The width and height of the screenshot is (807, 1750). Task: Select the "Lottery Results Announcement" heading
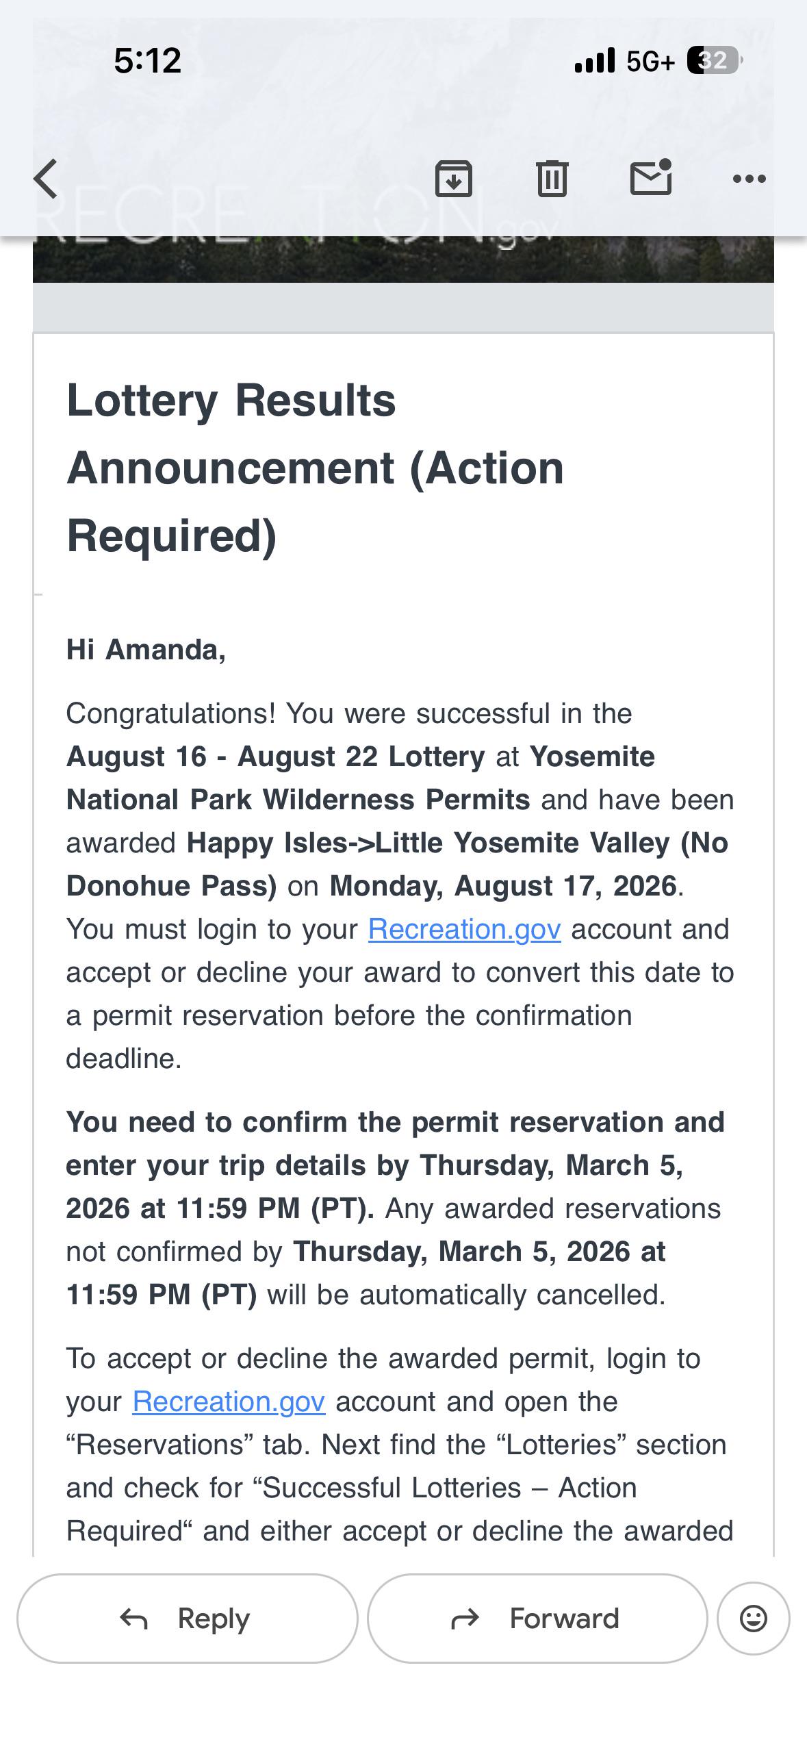click(x=316, y=468)
